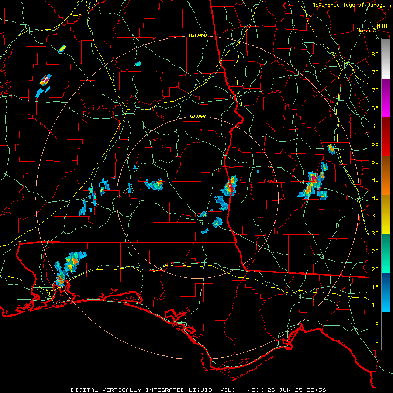
Task: Click the "26 JUN 25 00:58" timestamp
Action: tap(297, 390)
